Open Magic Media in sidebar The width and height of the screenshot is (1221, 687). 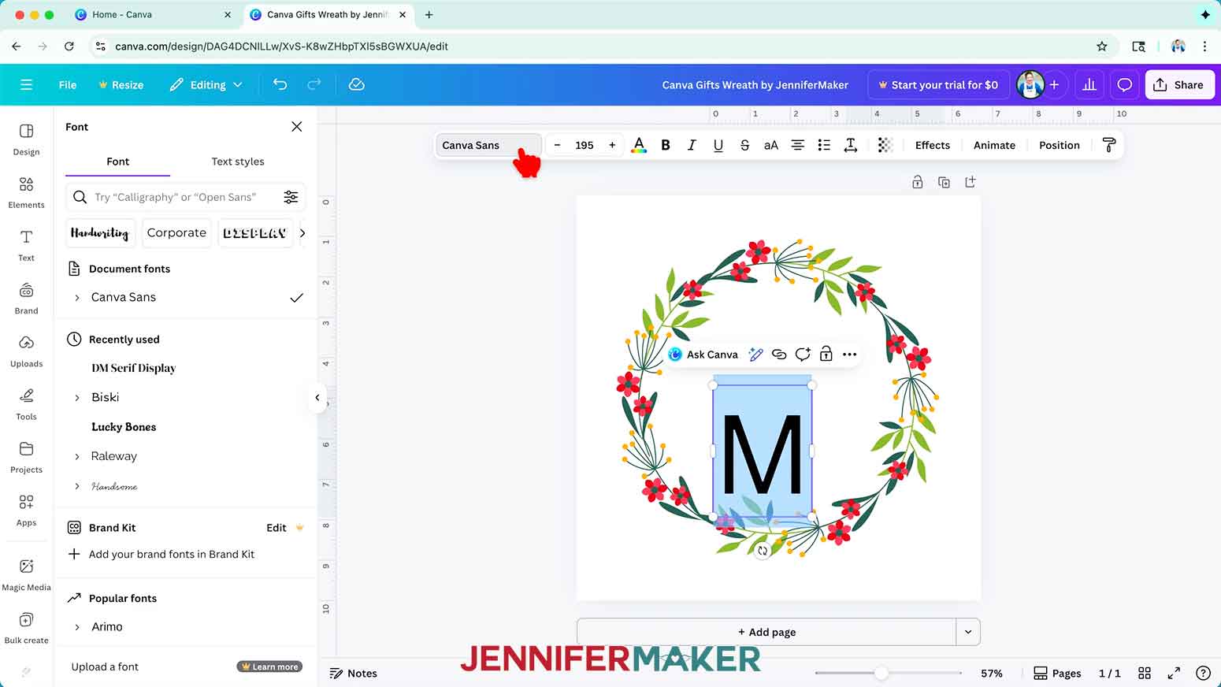coord(26,574)
